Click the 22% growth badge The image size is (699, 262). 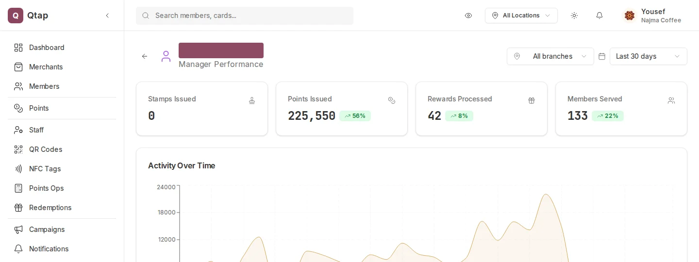click(x=608, y=116)
